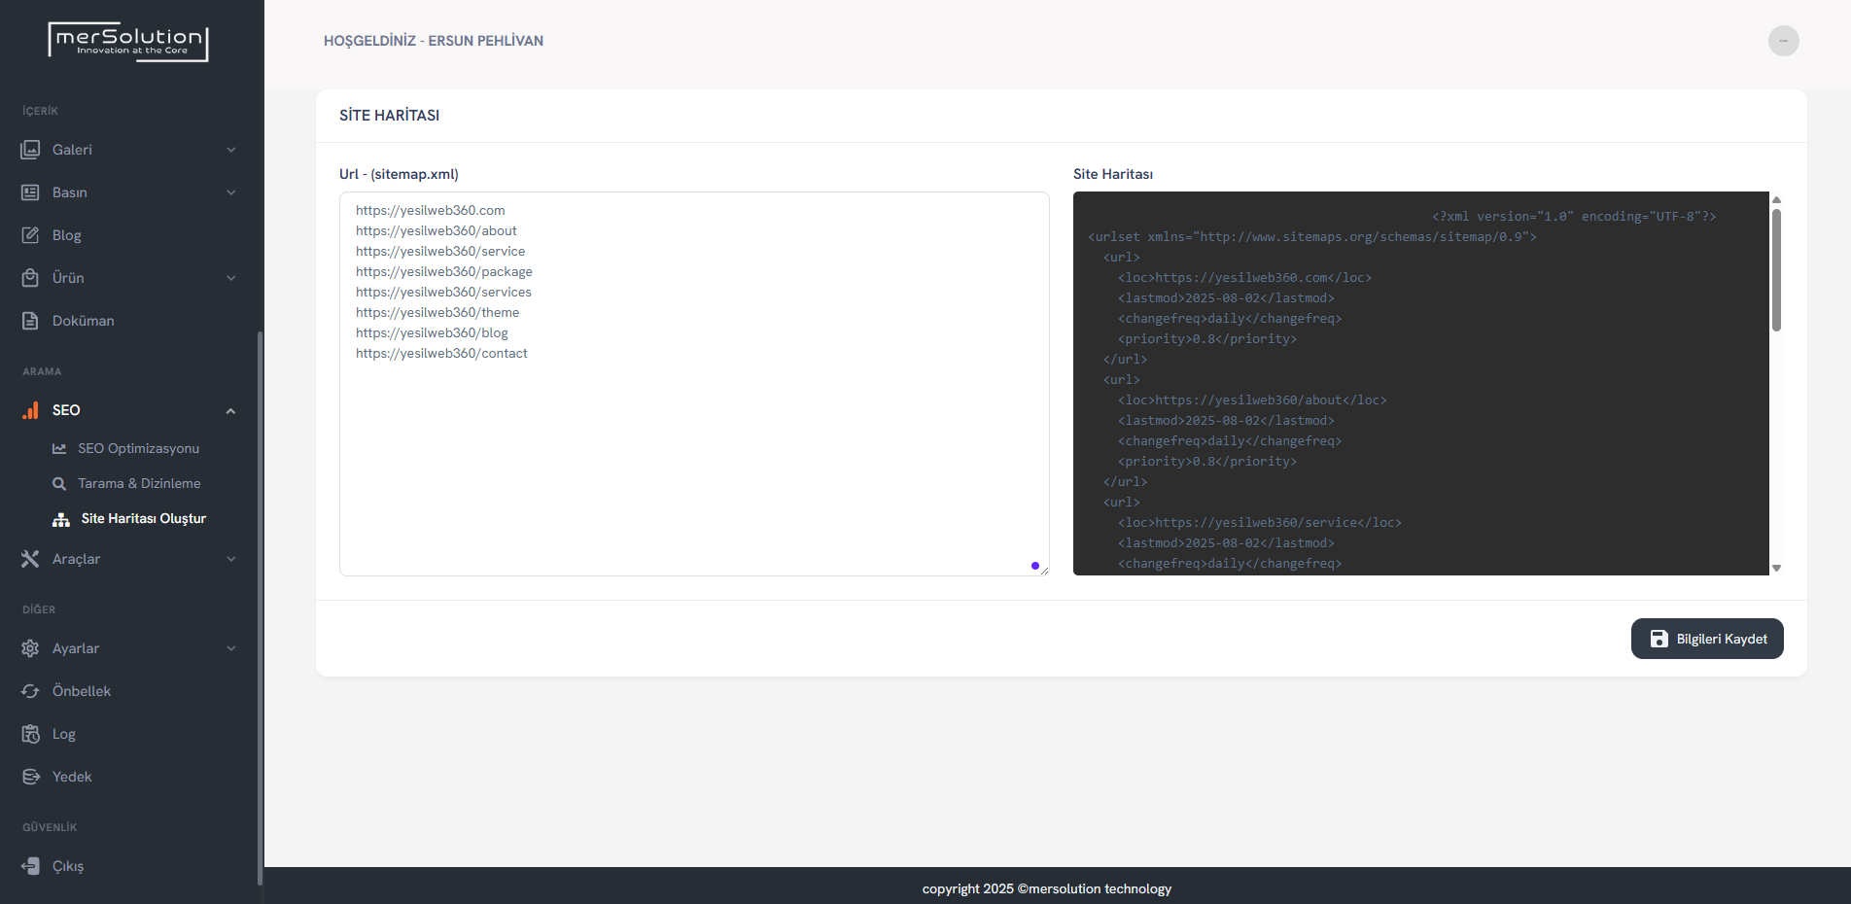This screenshot has height=904, width=1851.
Task: Click the Basın newspaper icon
Action: (x=30, y=192)
